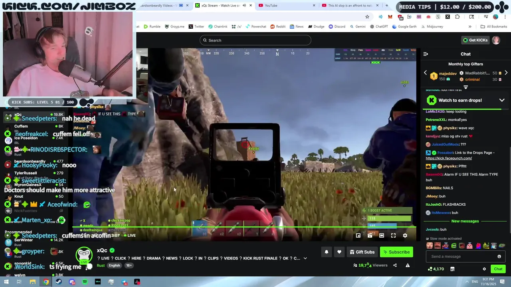Open the Reddit bookmark
511x287 pixels.
pyautogui.click(x=278, y=27)
